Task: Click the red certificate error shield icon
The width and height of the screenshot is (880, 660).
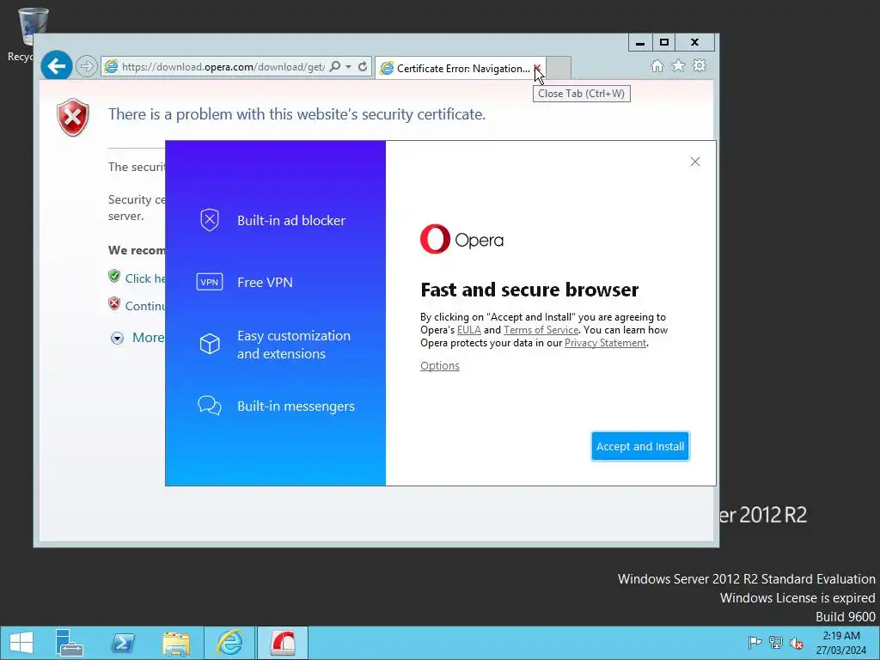Action: (x=72, y=117)
